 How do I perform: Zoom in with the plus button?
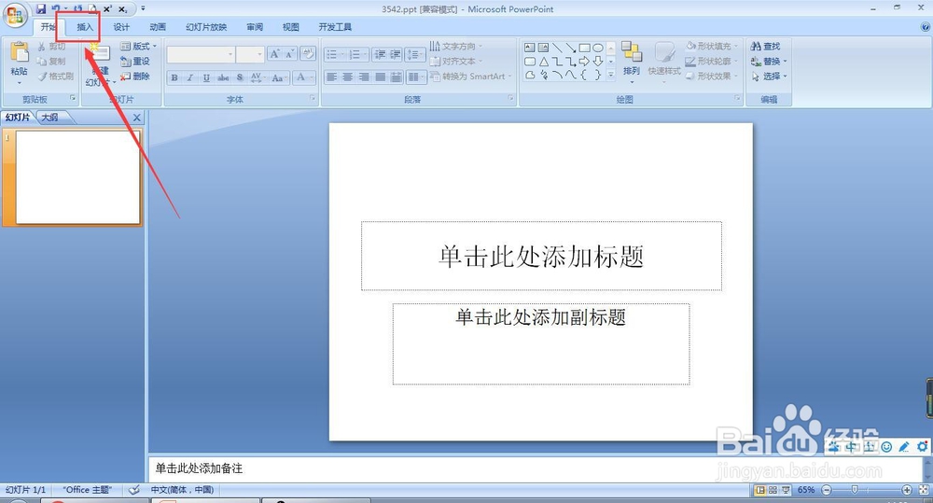click(x=907, y=490)
